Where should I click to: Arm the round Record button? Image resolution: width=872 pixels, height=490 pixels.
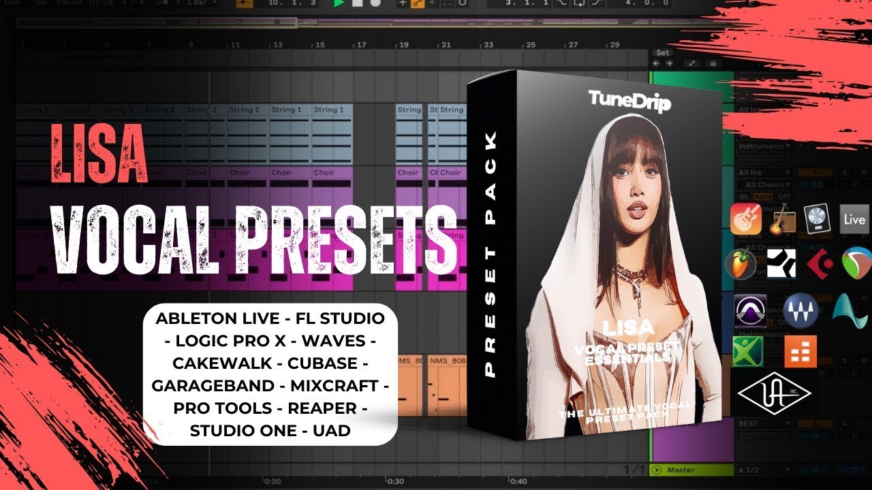pos(376,3)
